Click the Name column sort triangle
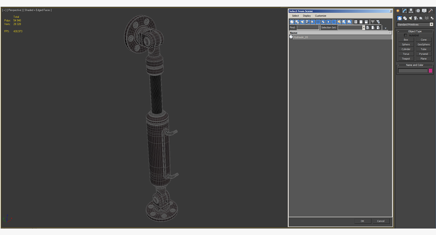436x235 pixels. [390, 33]
